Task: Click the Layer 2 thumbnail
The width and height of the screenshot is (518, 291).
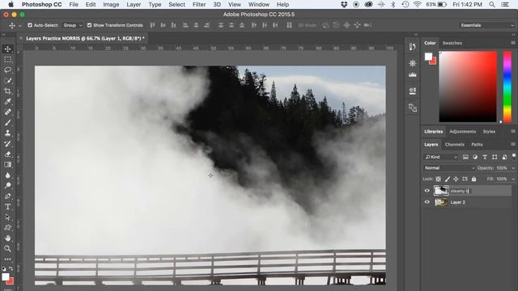Action: [x=441, y=202]
